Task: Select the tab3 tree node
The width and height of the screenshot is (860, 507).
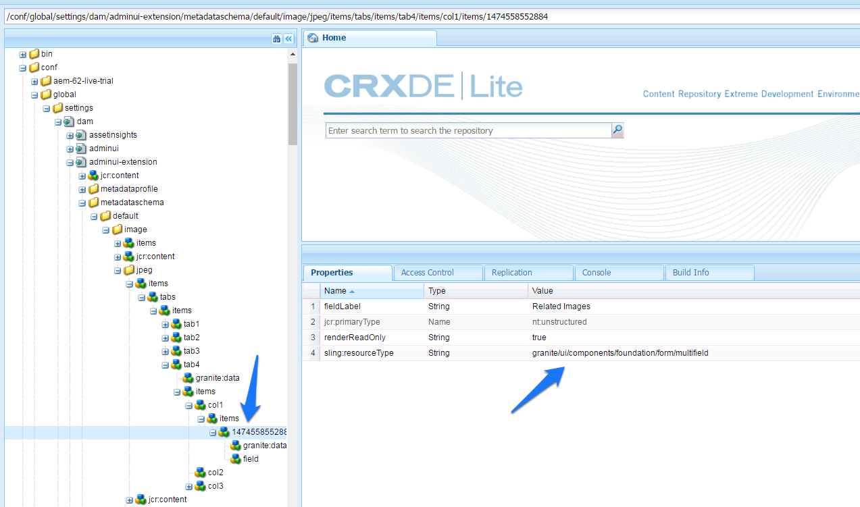Action: click(192, 351)
